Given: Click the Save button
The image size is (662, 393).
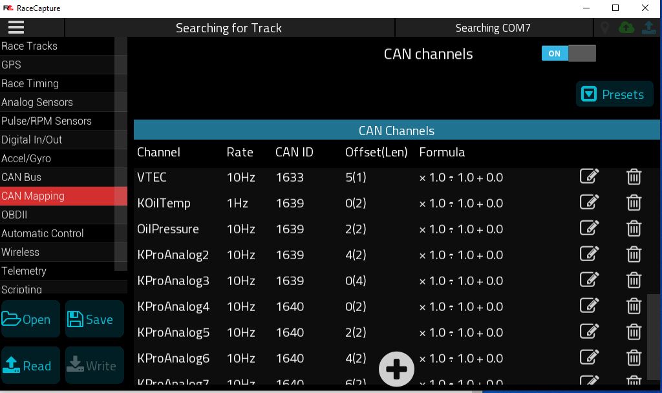Looking at the screenshot, I should coord(94,319).
